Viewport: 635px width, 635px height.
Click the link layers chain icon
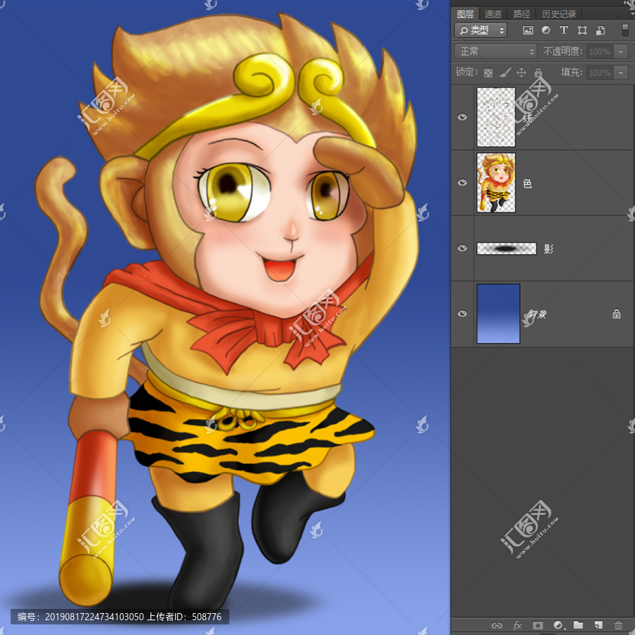coord(497,625)
